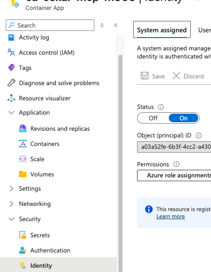Click the sidebar vertical scrollbar
Viewport: 211px width, 272px height.
(120, 163)
